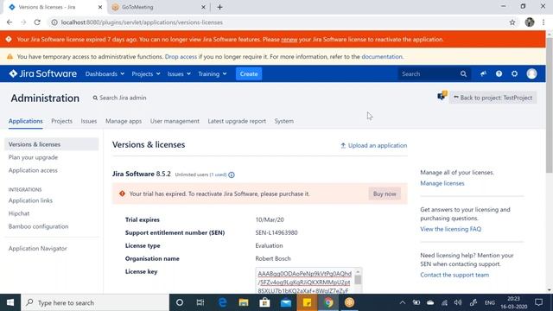The image size is (553, 311).
Task: Open the documentation link in banner
Action: (382, 57)
